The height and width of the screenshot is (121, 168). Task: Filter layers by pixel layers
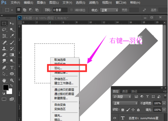136,97
